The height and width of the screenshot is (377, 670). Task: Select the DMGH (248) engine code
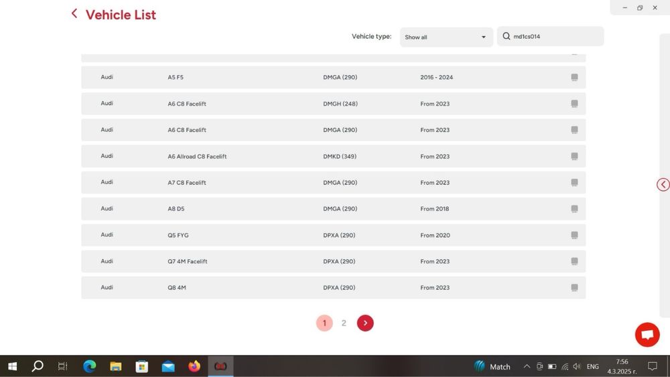(x=340, y=104)
